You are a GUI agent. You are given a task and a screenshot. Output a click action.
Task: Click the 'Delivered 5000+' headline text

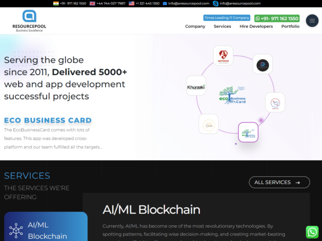point(89,72)
